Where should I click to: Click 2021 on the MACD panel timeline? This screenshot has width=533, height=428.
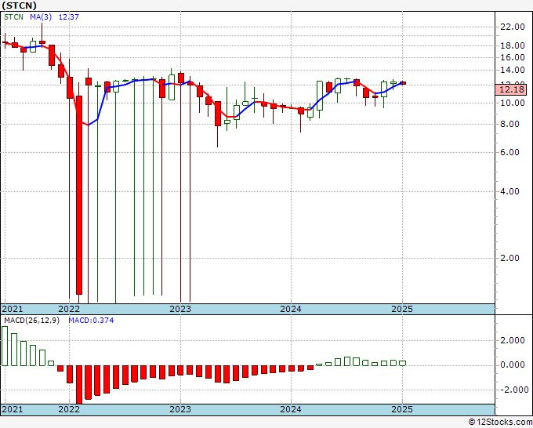13,409
